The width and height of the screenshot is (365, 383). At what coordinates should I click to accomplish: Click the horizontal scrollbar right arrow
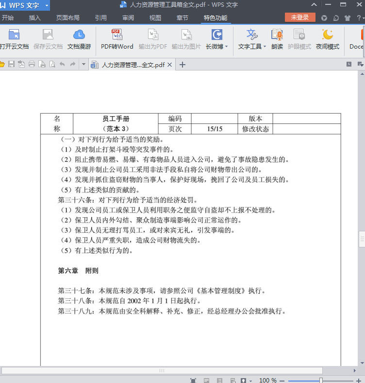point(354,370)
